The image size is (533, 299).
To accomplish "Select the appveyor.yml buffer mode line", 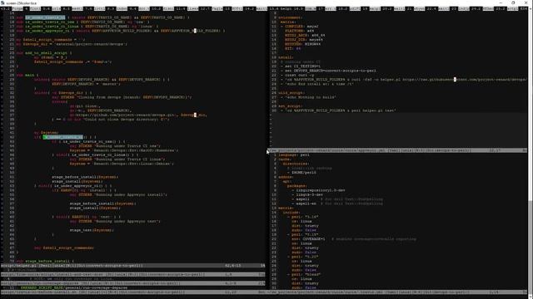I will 398,150.
